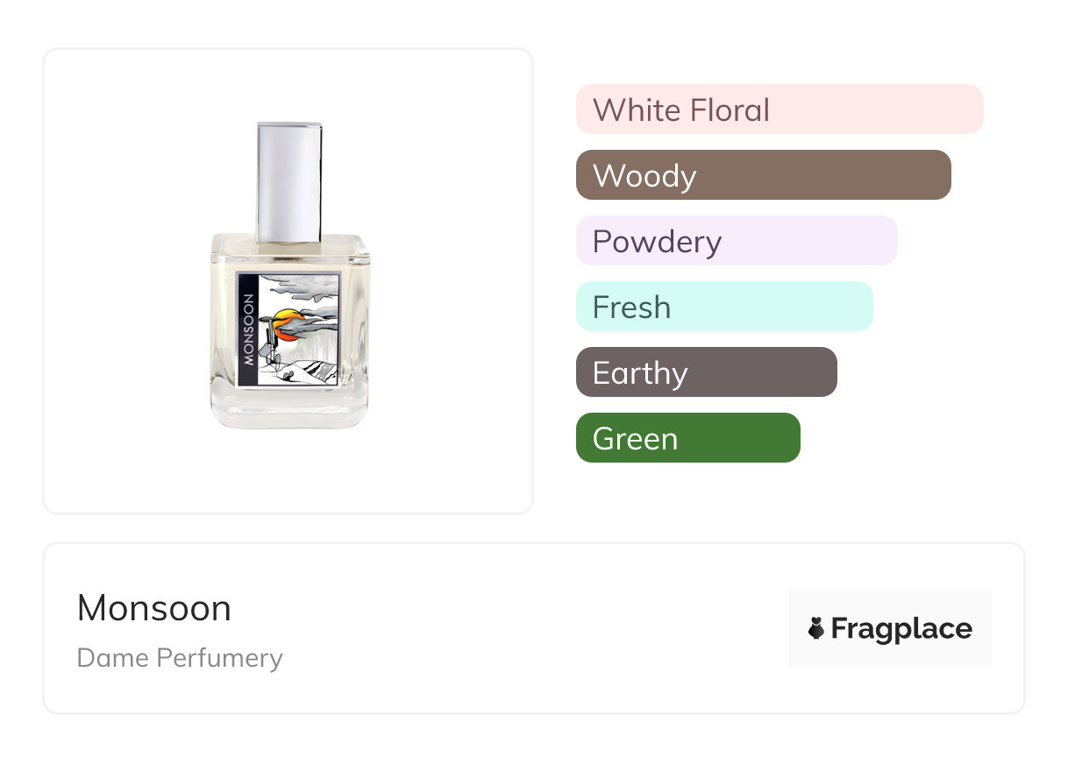
Task: Pick the Fresh accord bar
Action: (x=723, y=307)
